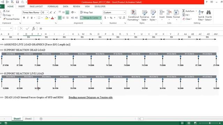Increase decimal places
This screenshot has width=223, height=125.
pos(120,18)
